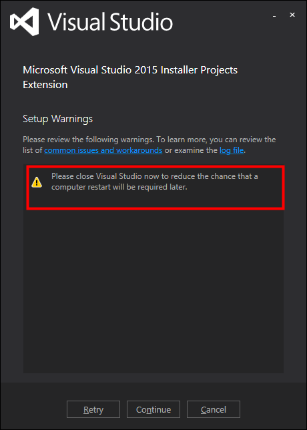Click the empty footer area left of Retry
307x430 pixels.
[34, 409]
